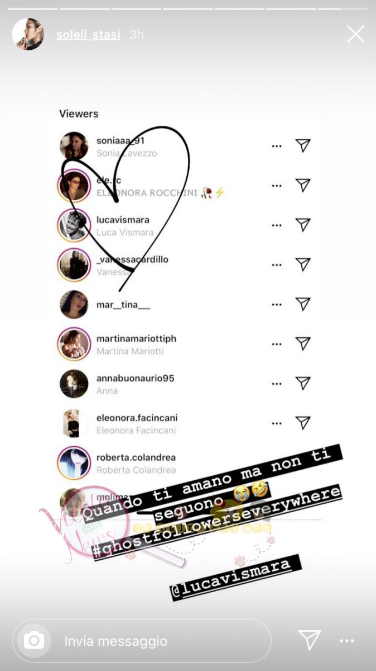Open soleil_stasi profile picture at top
This screenshot has width=376, height=671.
click(x=28, y=34)
